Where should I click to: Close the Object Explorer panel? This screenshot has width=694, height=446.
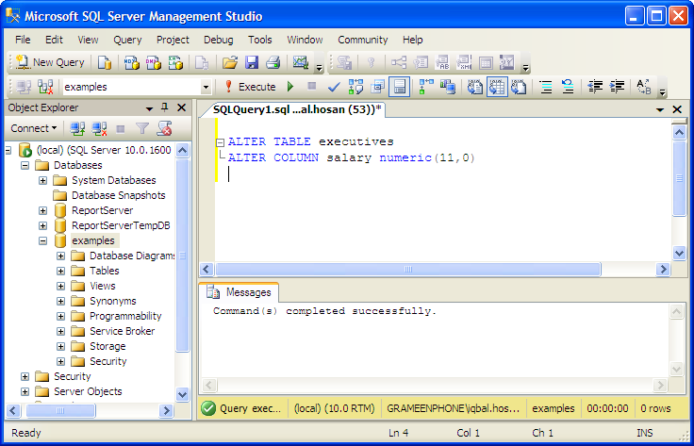pyautogui.click(x=181, y=107)
